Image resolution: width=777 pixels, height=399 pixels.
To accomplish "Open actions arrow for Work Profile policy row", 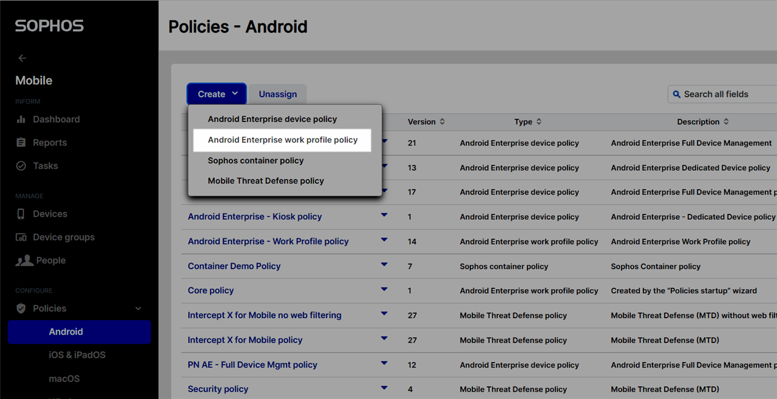I will coord(384,240).
